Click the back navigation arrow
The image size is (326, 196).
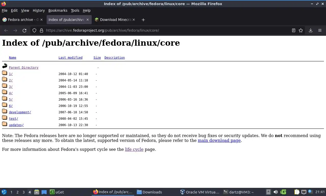tap(6, 30)
